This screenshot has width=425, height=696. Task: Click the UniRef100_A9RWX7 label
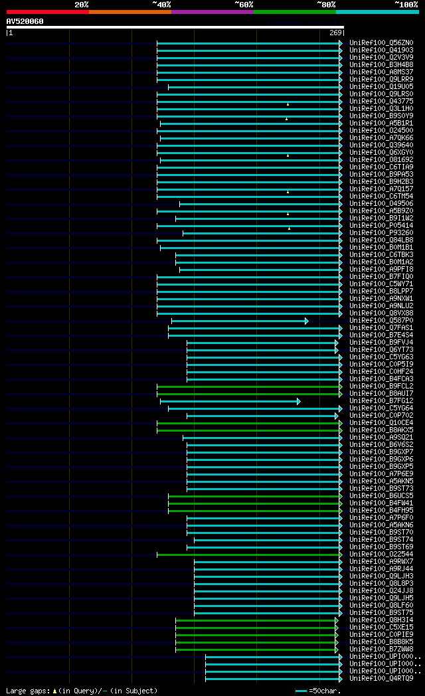point(381,561)
